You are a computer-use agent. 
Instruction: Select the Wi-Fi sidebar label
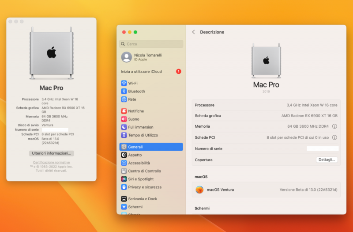click(x=133, y=83)
